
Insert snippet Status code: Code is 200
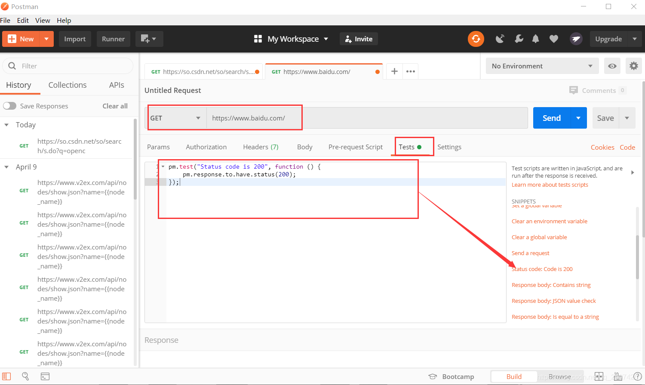click(542, 269)
